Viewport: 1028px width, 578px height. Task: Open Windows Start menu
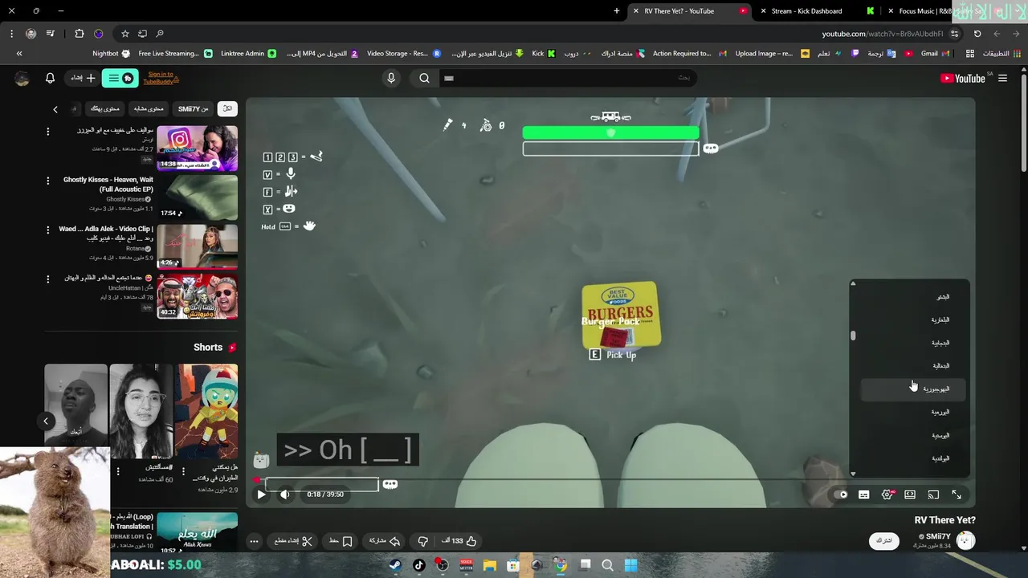pyautogui.click(x=630, y=565)
